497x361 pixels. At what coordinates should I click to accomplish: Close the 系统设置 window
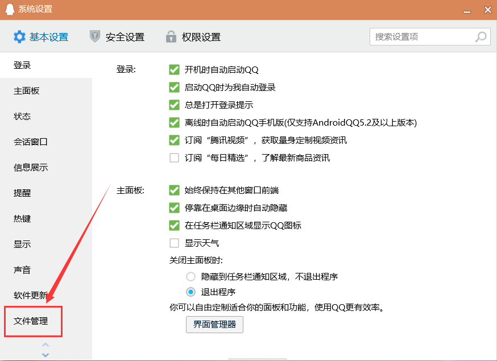click(488, 10)
